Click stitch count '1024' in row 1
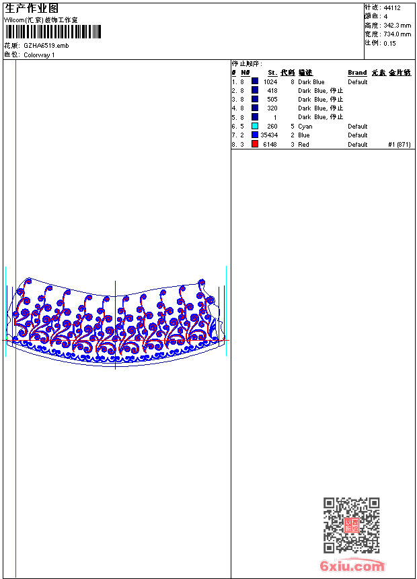 (x=270, y=82)
